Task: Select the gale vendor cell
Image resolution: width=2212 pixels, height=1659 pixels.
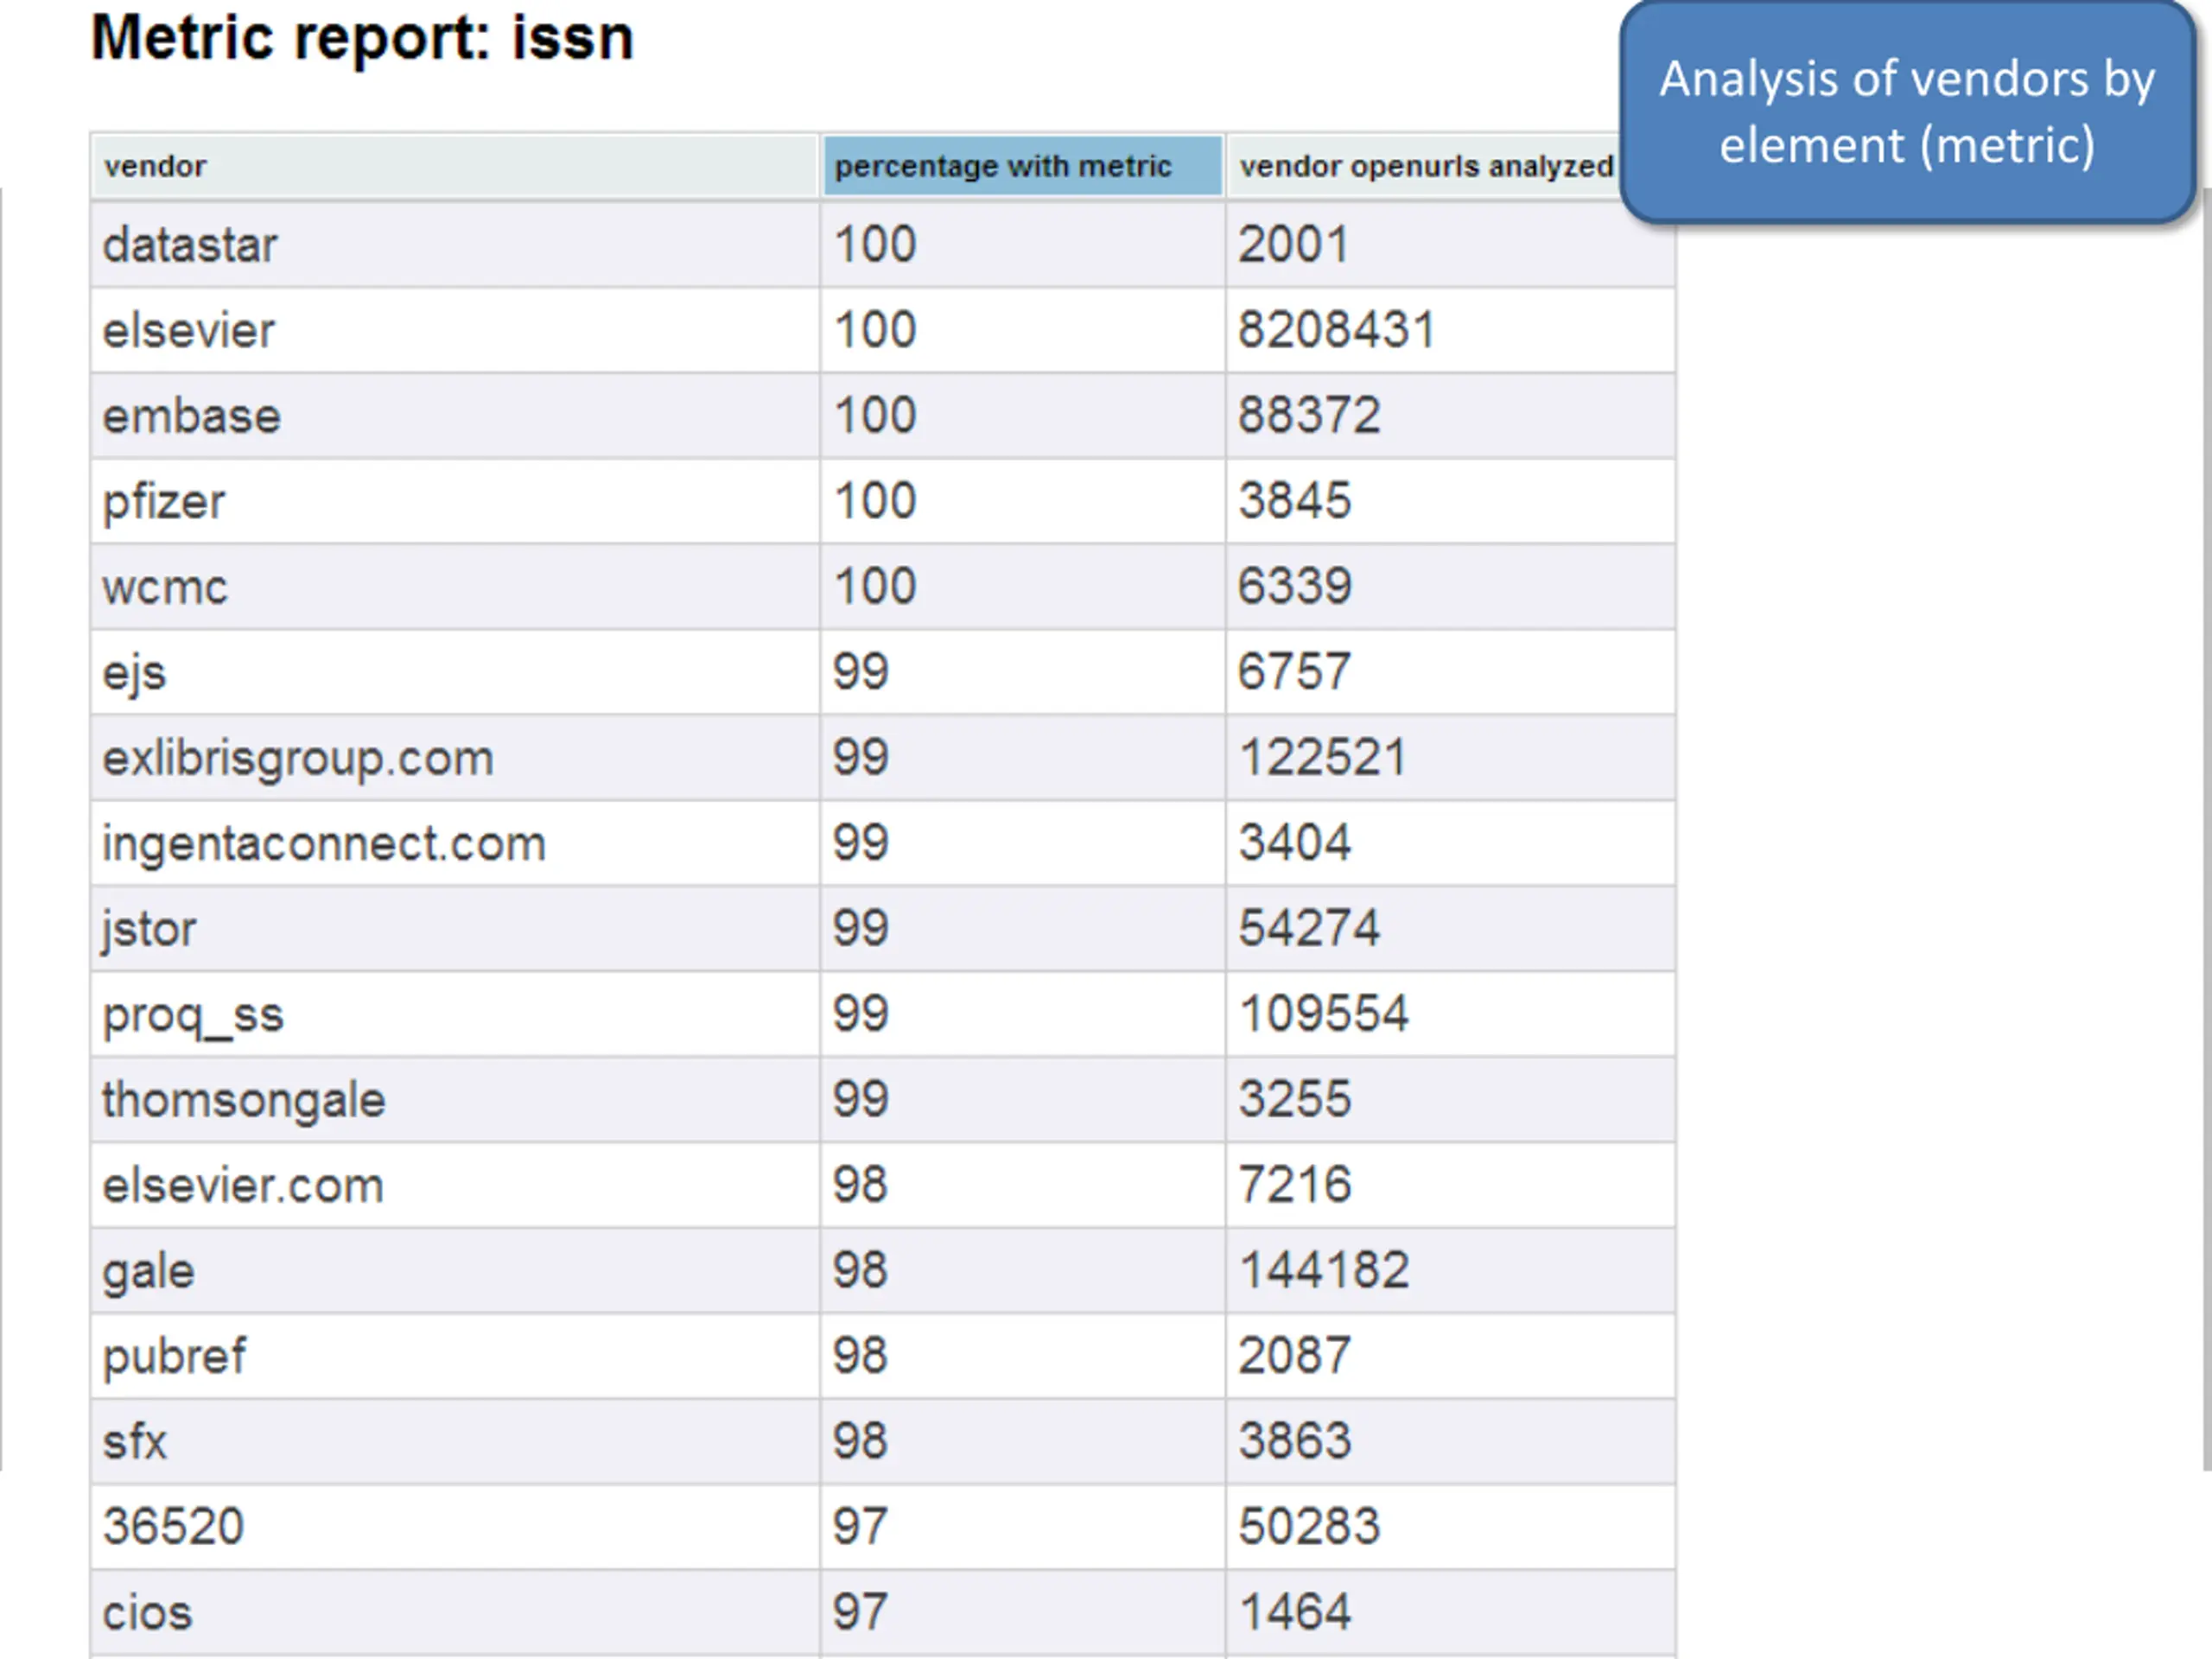Action: [x=455, y=1271]
